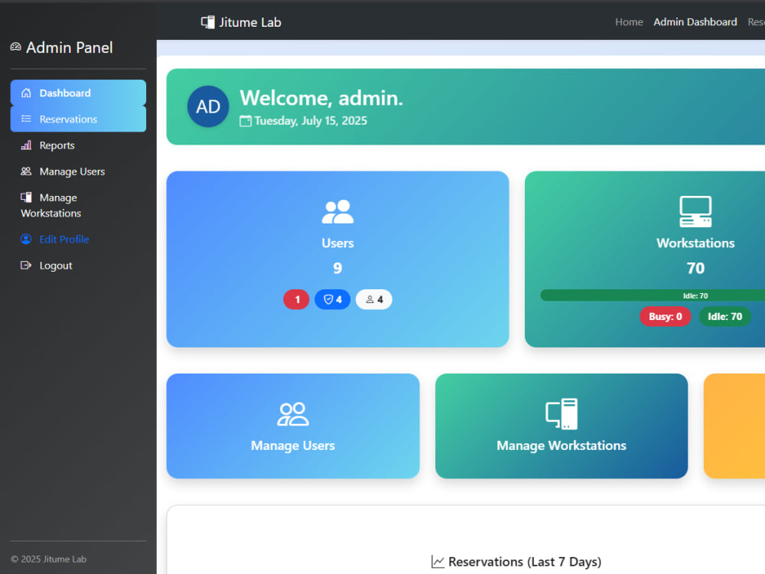This screenshot has width=765, height=574.
Task: Click the Manage Users card people outline icon
Action: [293, 414]
